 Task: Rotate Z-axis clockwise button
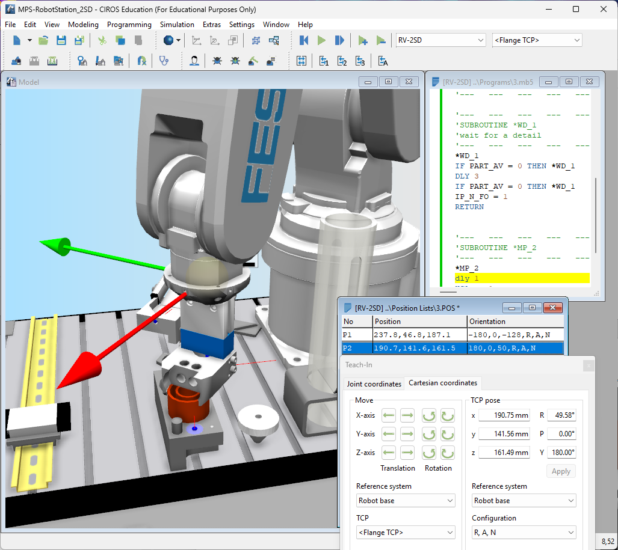pos(447,453)
